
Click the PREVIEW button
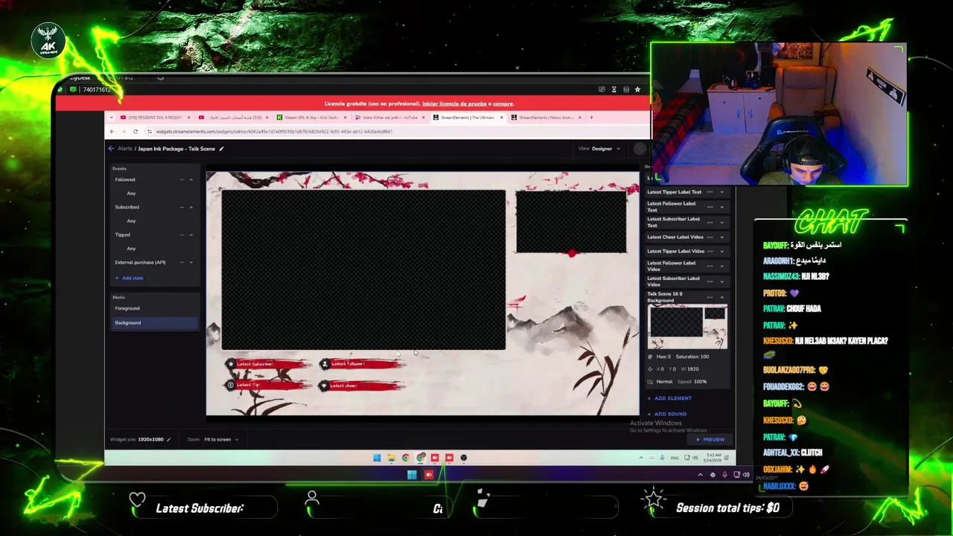click(710, 440)
